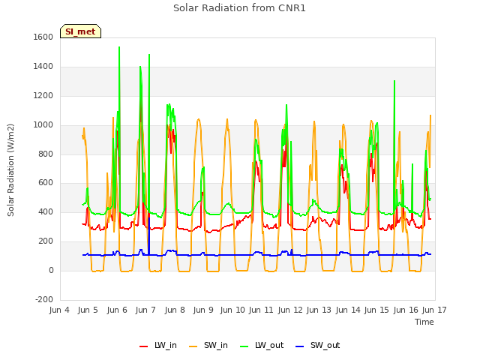Viewport: 480px width, 360px height.
Task: Click the x-axis label Jun 11
Action: click(261, 310)
